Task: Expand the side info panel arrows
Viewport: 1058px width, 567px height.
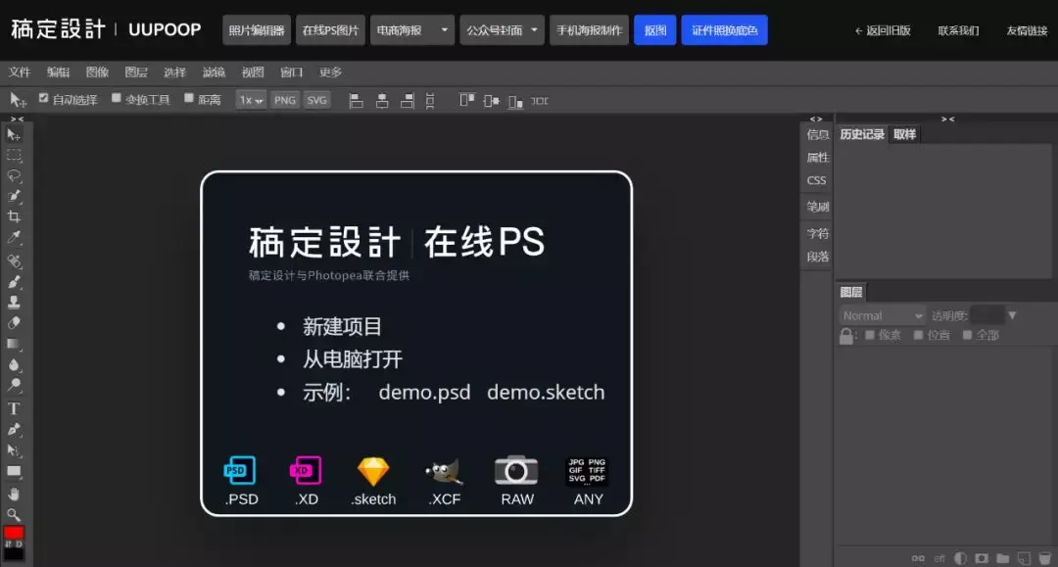Action: [x=816, y=119]
